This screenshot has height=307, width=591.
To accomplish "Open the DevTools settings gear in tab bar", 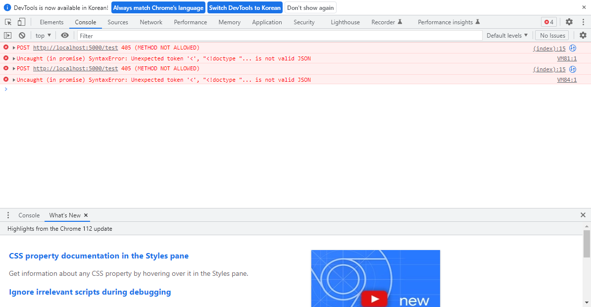I will point(569,22).
